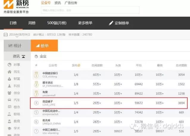Image resolution: width=190 pixels, height=136 pixels.
Task: Click the rank 5 circle badge
Action: [36, 112]
